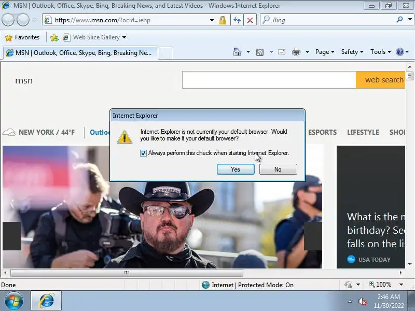Open the Oath Keeper headline image
The height and width of the screenshot is (311, 415).
coord(162,225)
